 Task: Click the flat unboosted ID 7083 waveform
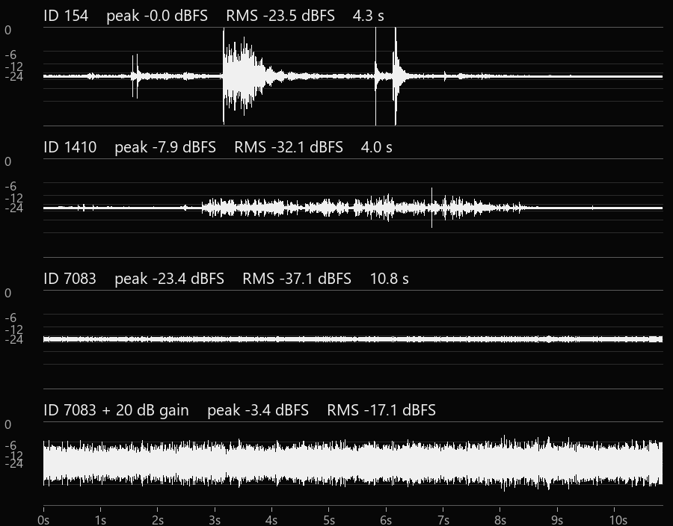pyautogui.click(x=353, y=339)
